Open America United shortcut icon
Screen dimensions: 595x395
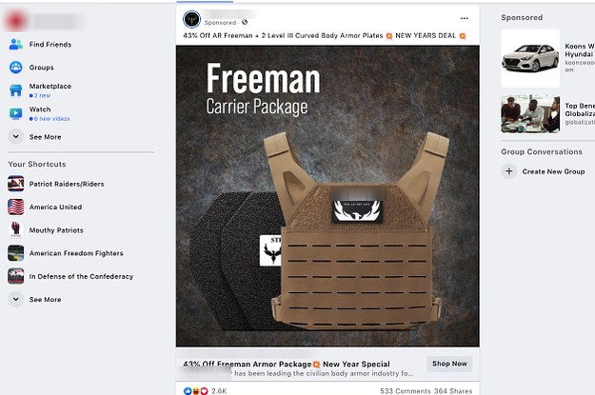pos(16,207)
